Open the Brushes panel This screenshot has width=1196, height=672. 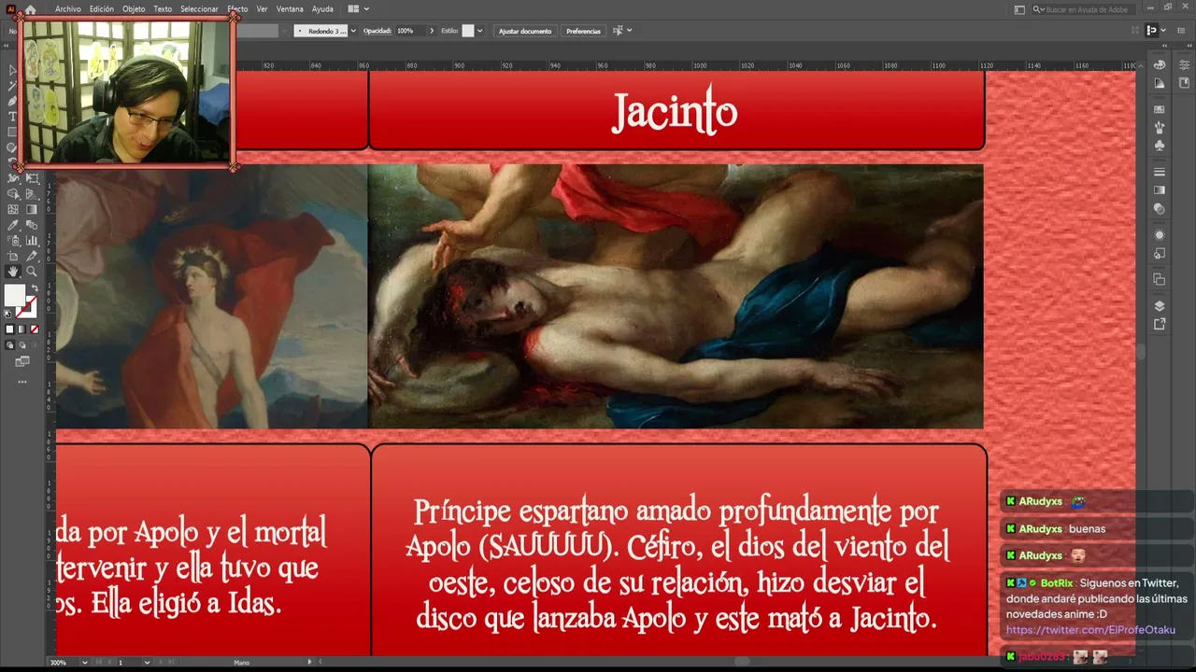[1160, 127]
